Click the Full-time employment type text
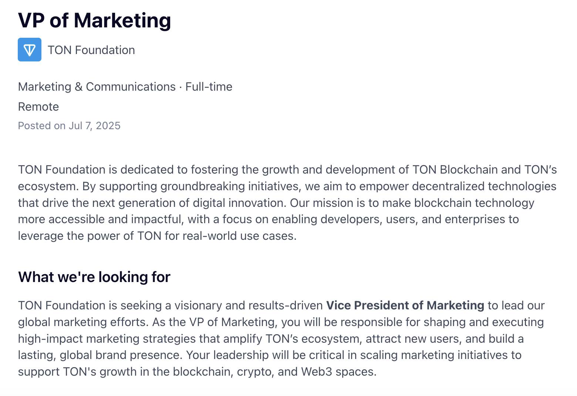This screenshot has height=396, width=577. pyautogui.click(x=209, y=87)
